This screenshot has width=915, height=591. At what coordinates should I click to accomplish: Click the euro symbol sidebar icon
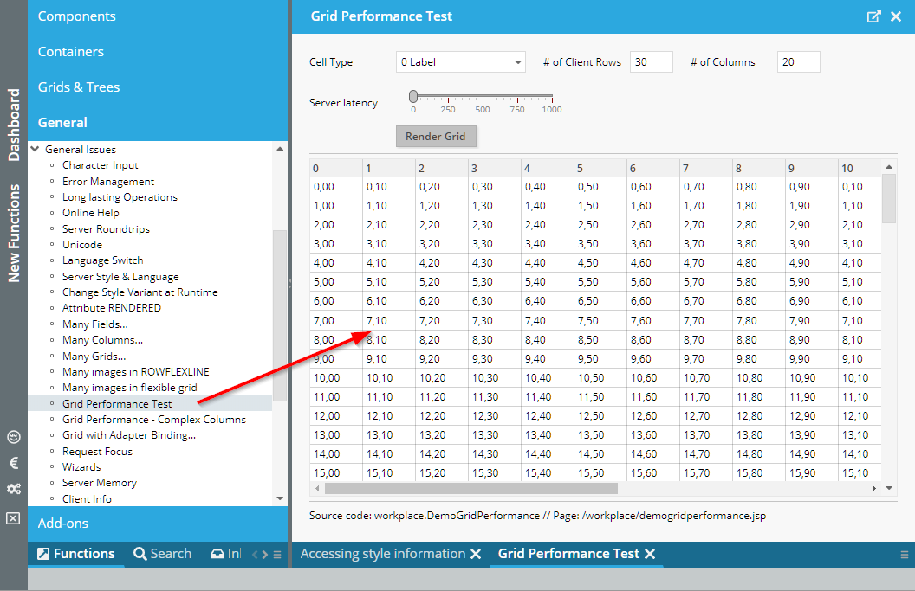tap(13, 463)
